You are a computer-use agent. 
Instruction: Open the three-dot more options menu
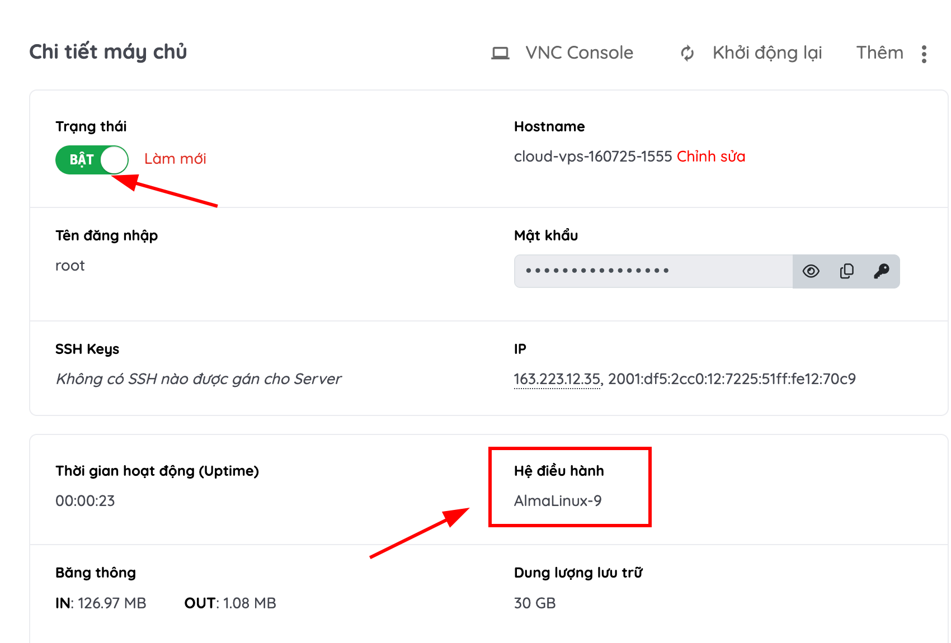pos(924,54)
